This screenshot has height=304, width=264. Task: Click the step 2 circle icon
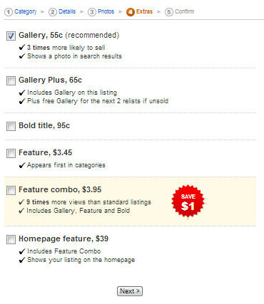click(53, 12)
